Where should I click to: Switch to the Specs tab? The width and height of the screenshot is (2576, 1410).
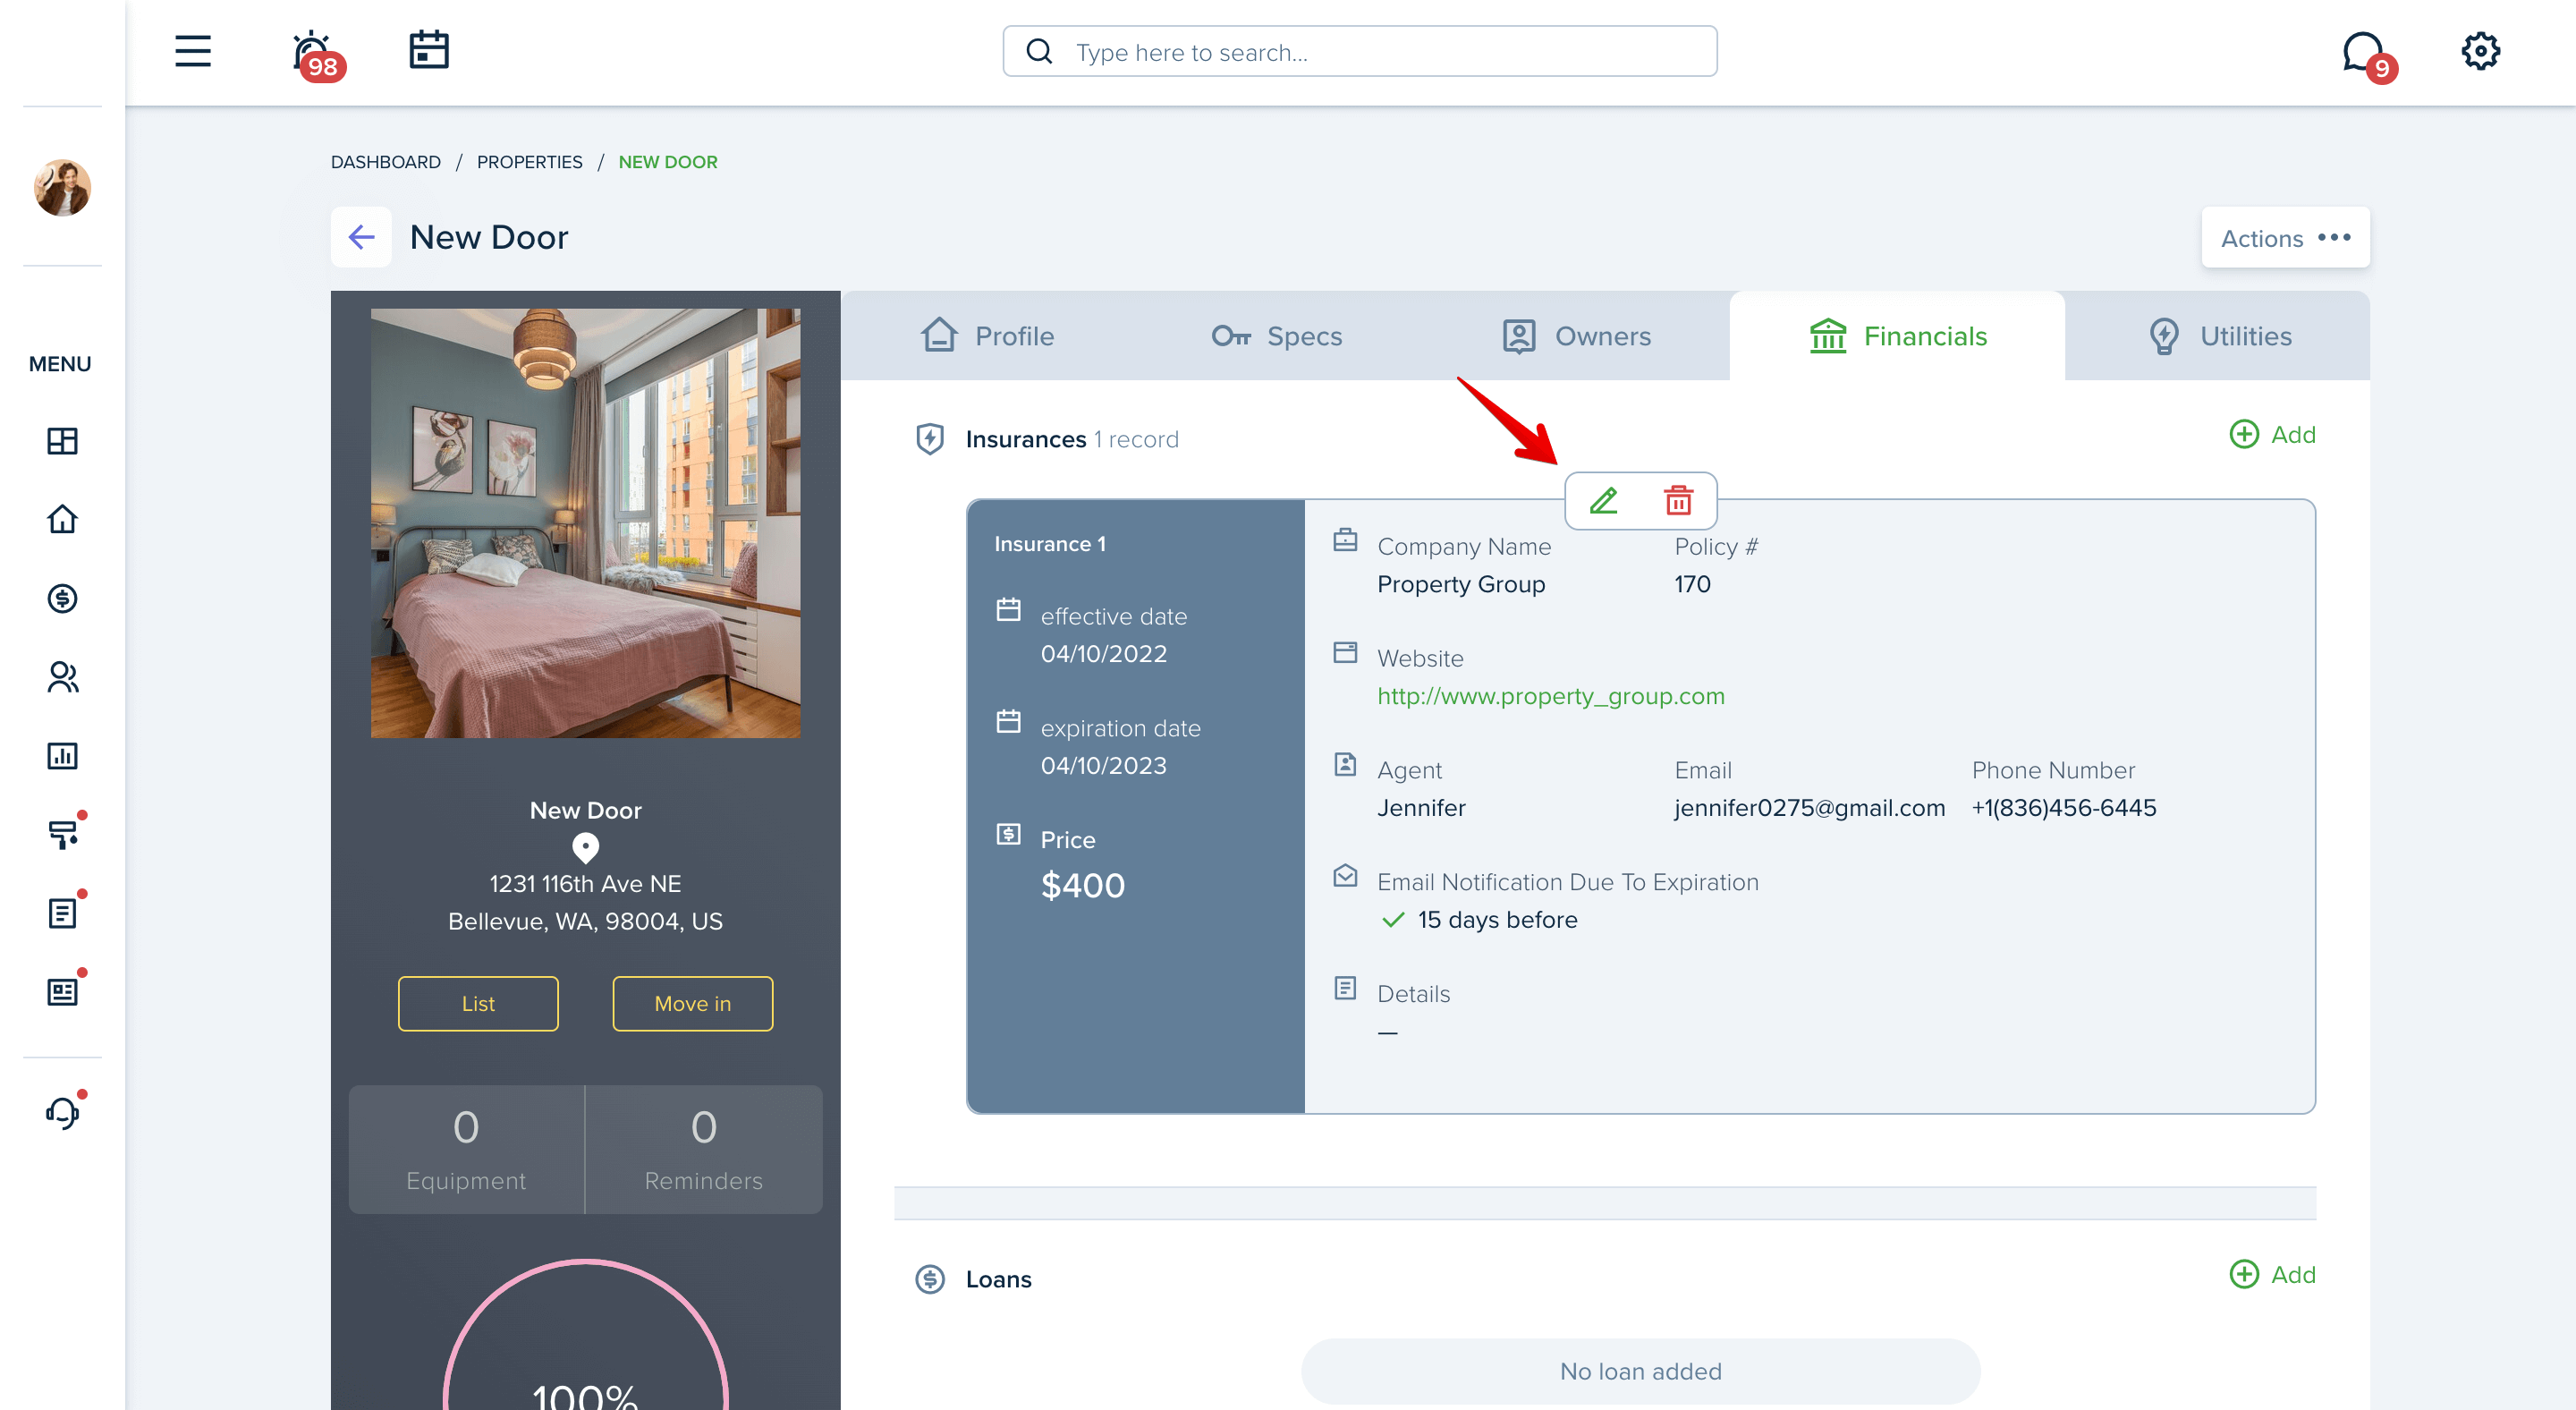coord(1276,336)
